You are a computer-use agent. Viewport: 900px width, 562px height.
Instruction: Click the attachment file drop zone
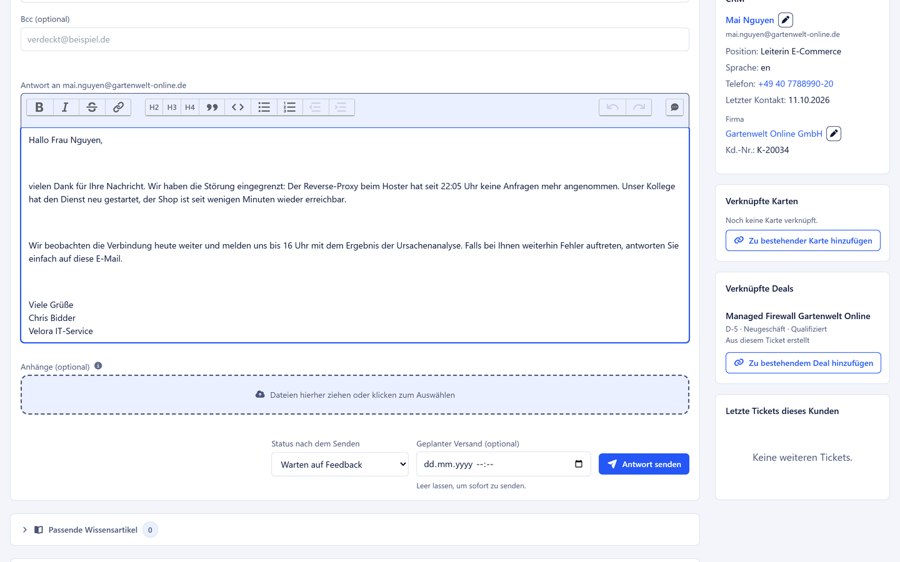tap(355, 395)
